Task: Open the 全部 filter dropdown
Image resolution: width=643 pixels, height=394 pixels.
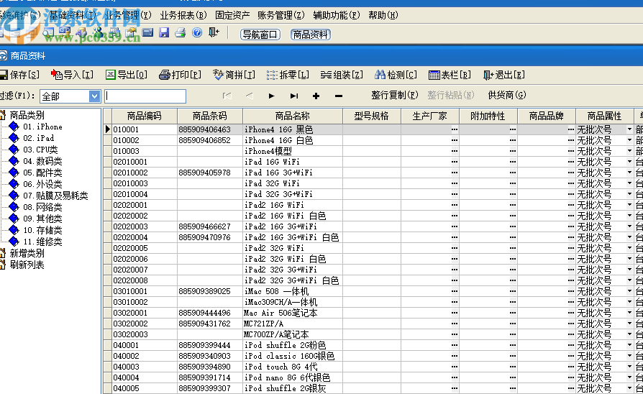Action: [94, 96]
